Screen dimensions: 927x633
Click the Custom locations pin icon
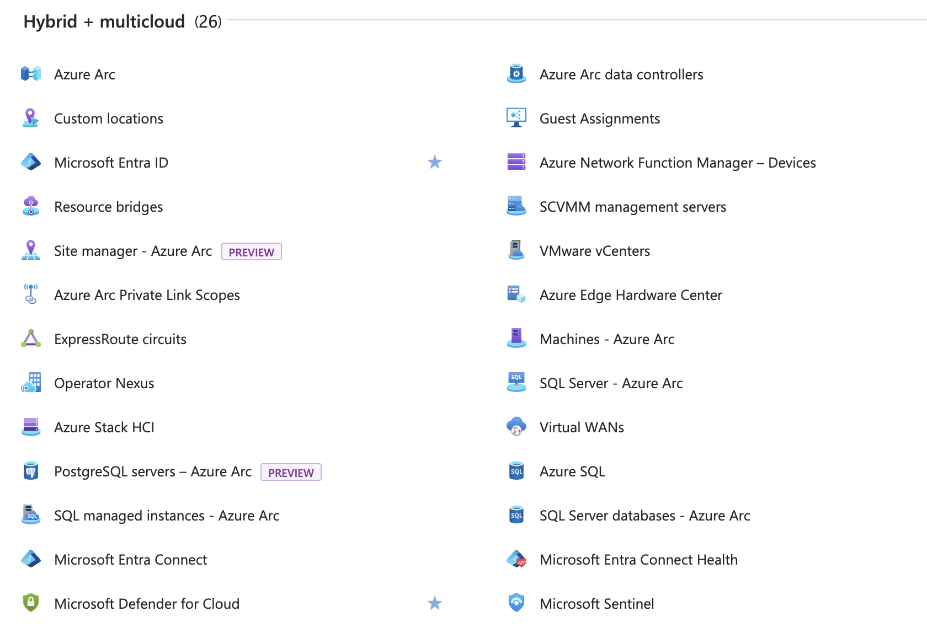[31, 118]
